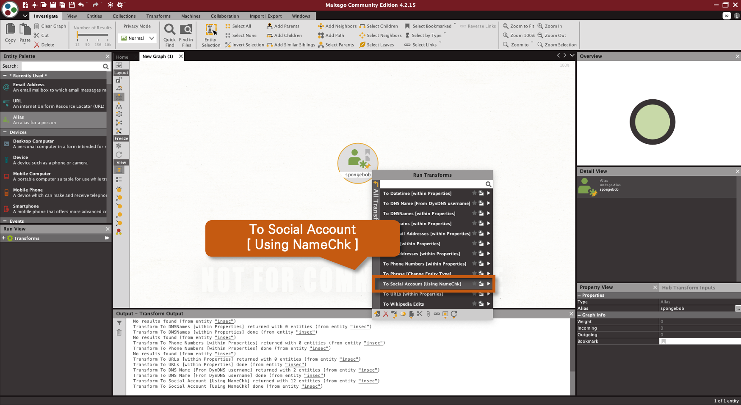
Task: Collapse the Graph info section
Action: click(579, 315)
